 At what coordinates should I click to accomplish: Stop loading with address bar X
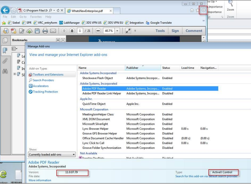point(62,11)
